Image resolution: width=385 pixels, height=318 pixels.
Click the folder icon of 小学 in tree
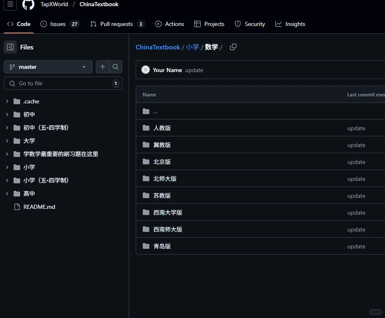click(17, 167)
